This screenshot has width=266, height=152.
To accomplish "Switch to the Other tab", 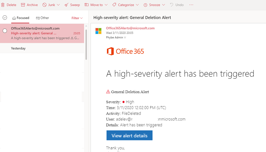I will [x=42, y=18].
